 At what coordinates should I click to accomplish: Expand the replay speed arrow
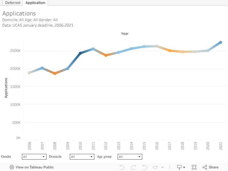point(162,168)
